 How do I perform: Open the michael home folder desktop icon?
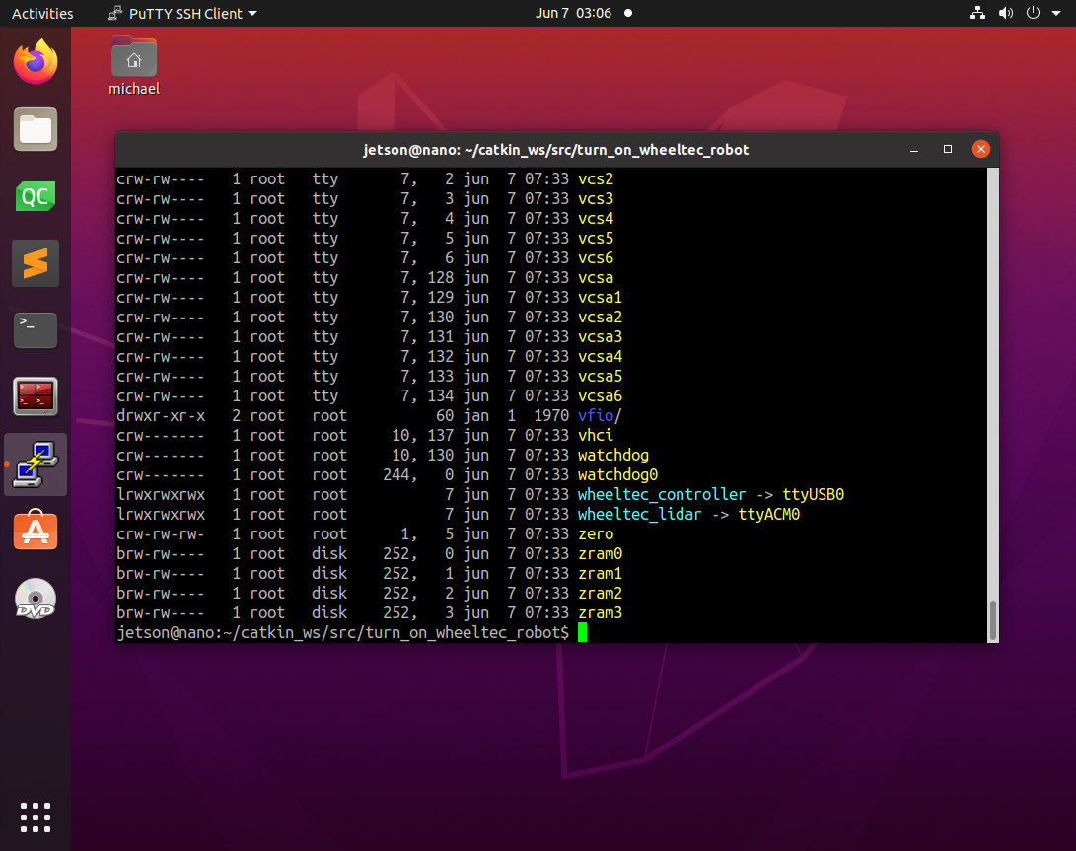point(134,66)
